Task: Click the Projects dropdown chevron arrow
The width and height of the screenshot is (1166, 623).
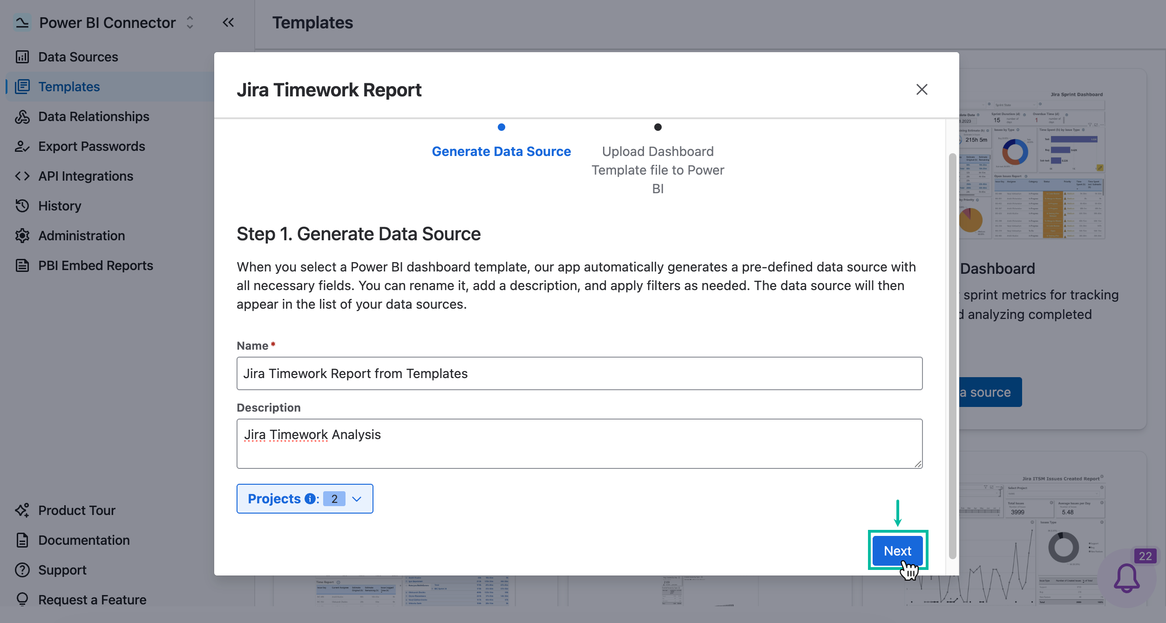Action: pos(357,499)
